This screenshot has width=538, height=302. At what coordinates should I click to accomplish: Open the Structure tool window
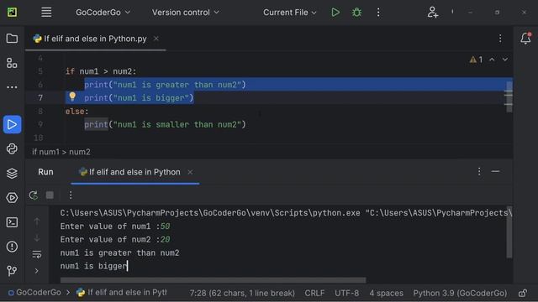click(12, 63)
